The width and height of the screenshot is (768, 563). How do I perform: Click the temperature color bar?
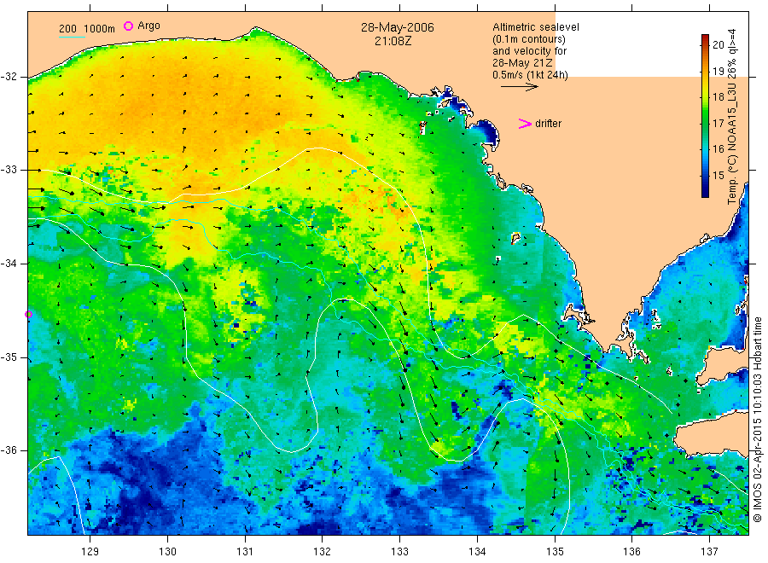pos(705,116)
